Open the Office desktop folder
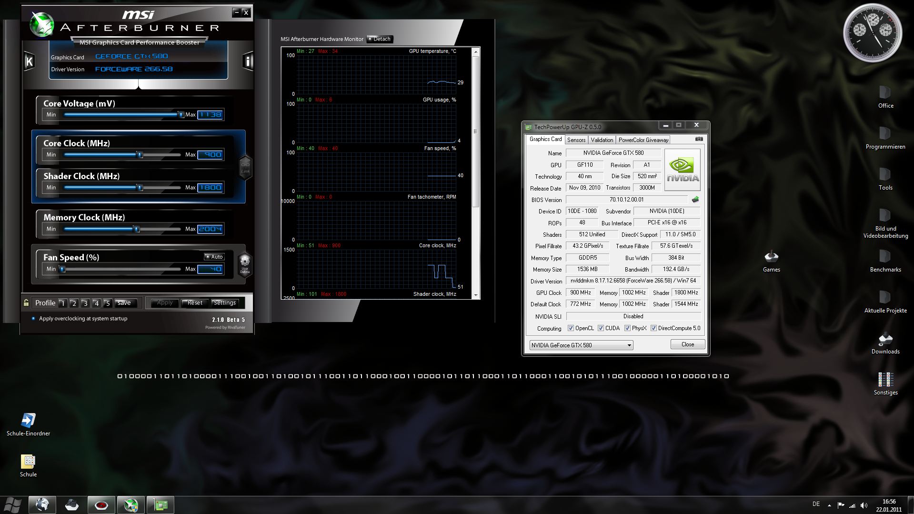914x514 pixels. (x=885, y=97)
